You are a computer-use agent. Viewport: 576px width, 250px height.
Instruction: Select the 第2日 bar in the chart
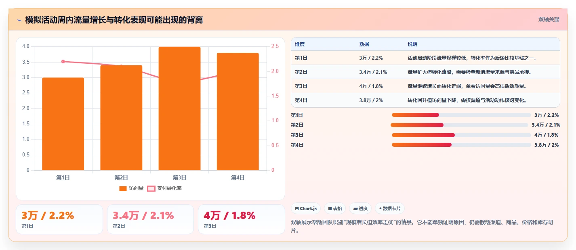pyautogui.click(x=121, y=118)
